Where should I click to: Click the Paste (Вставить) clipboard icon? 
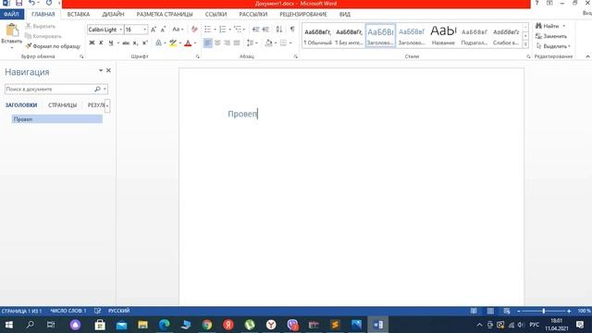[x=12, y=31]
